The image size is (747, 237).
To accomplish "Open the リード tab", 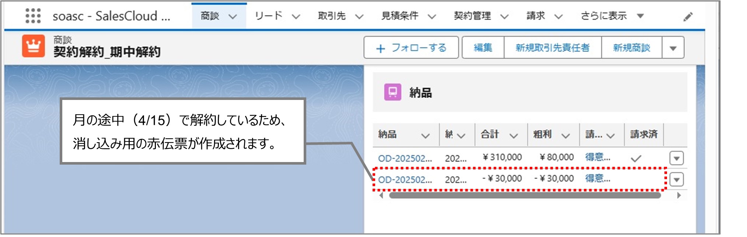I will [268, 16].
